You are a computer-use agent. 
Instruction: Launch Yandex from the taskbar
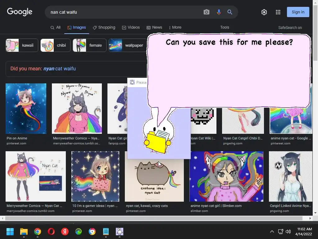coord(65,232)
